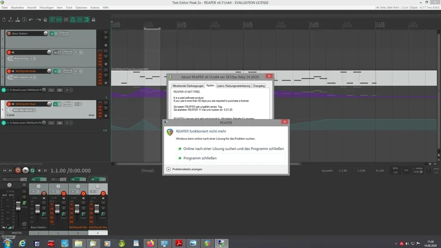Click the Stop transport button

[39, 171]
